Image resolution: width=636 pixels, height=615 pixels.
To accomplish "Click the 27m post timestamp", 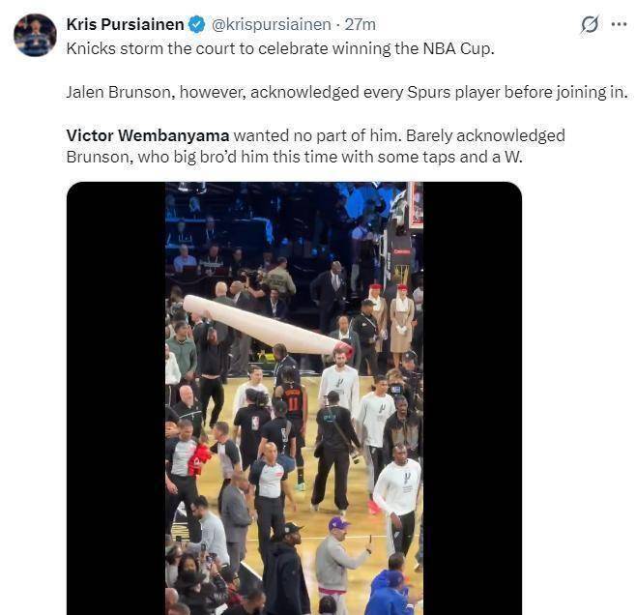I will [362, 24].
